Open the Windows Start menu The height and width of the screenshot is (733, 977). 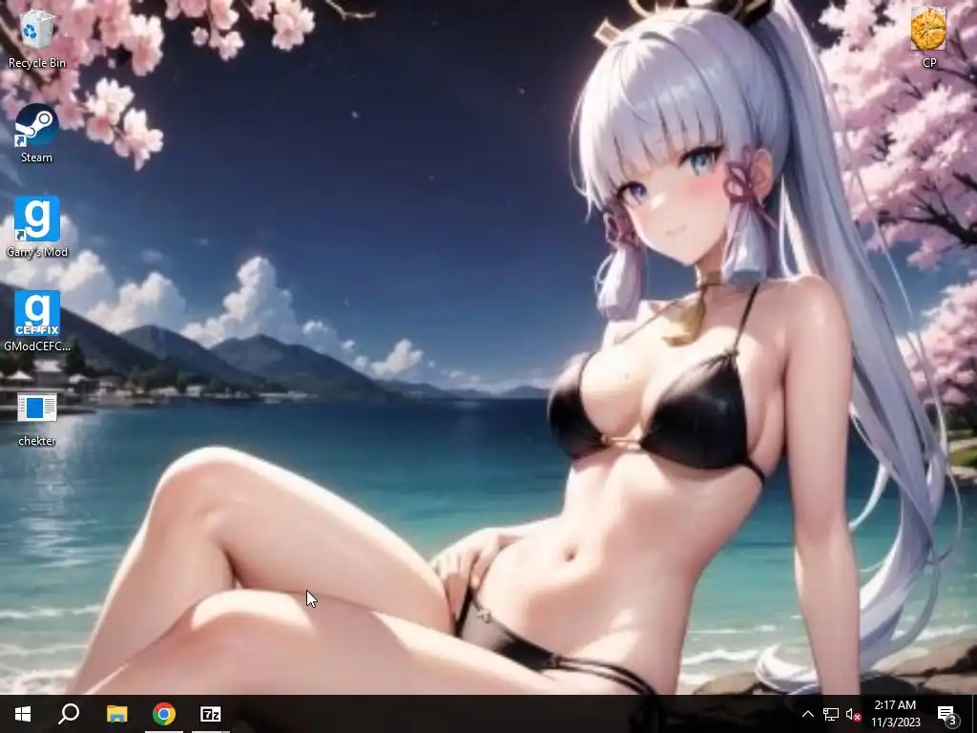23,714
